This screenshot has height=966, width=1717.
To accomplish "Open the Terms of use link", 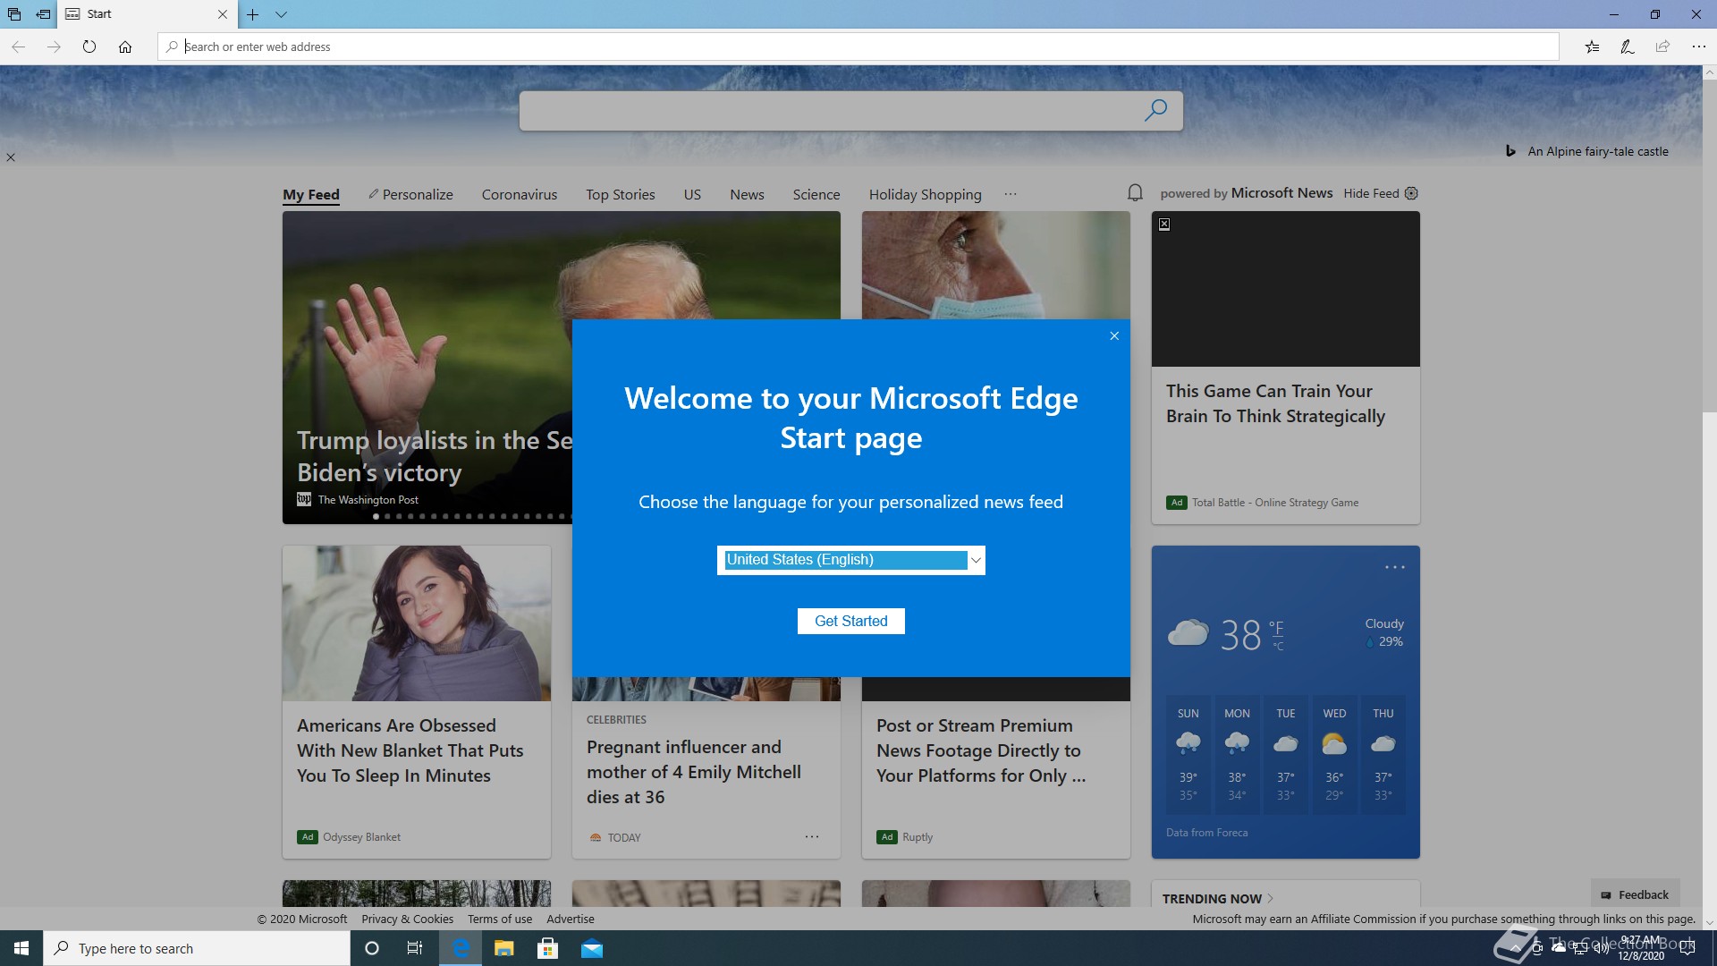I will 500,919.
